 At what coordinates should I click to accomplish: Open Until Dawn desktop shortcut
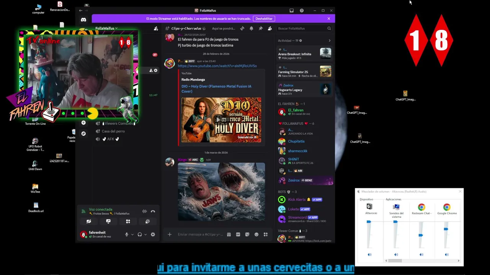coord(35,165)
